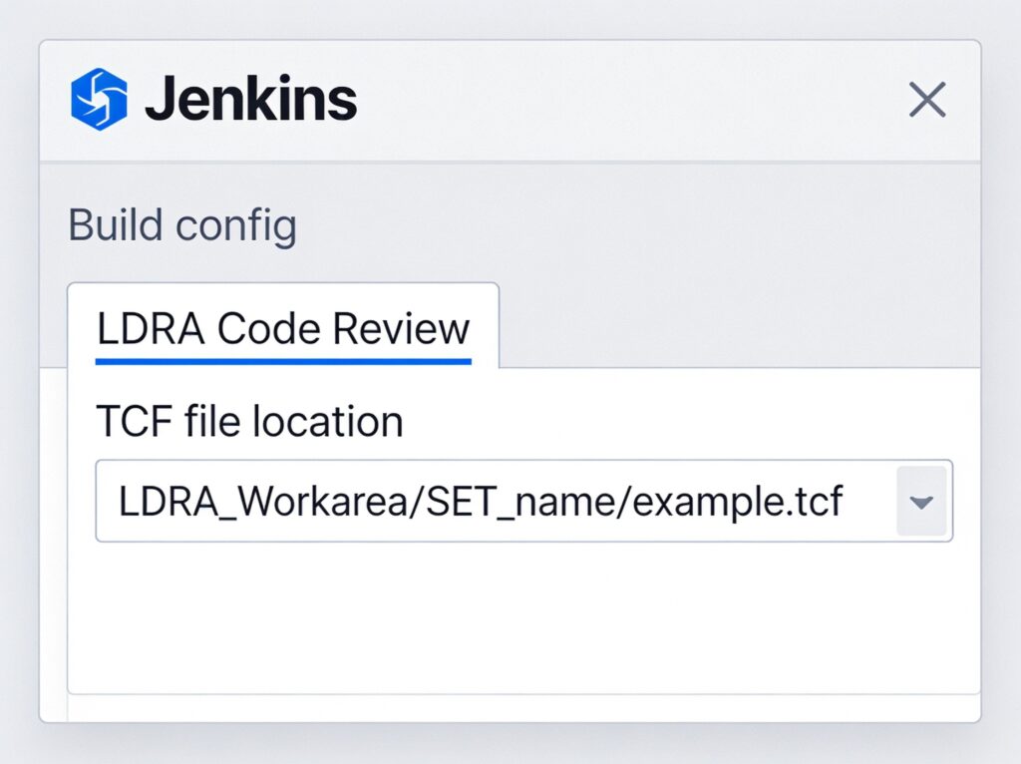Close the Jenkins dialog with the X
The width and height of the screenshot is (1021, 764).
tap(927, 100)
